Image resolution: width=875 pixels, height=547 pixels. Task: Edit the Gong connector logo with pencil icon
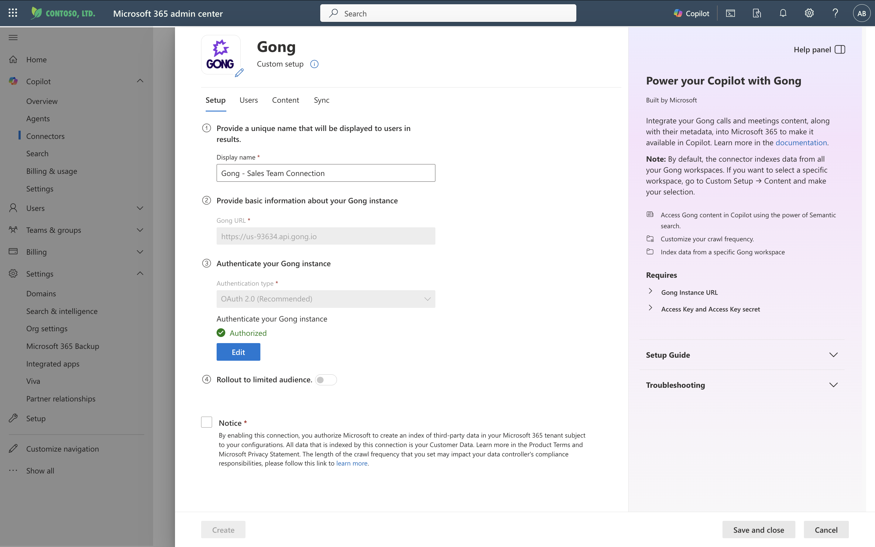(x=239, y=73)
